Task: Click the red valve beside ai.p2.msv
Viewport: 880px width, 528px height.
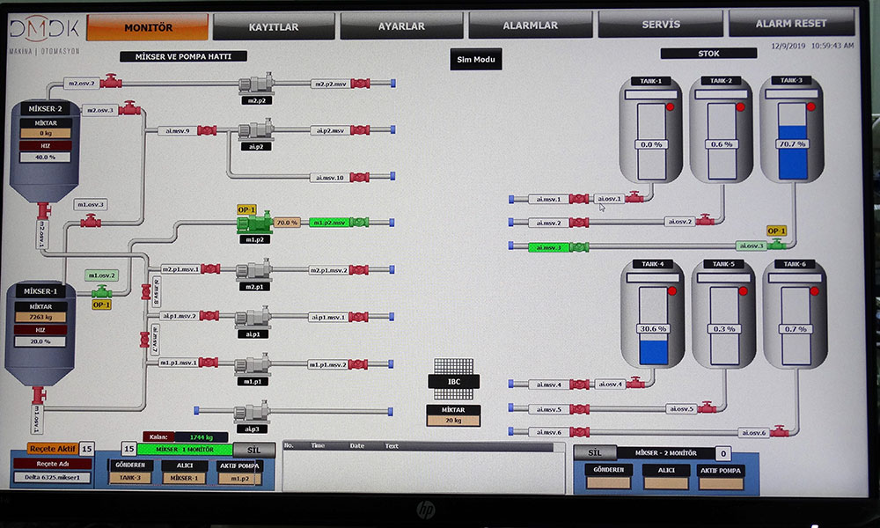Action: 360,130
